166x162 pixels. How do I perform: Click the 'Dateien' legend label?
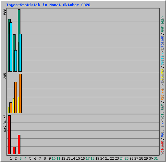point(162,42)
